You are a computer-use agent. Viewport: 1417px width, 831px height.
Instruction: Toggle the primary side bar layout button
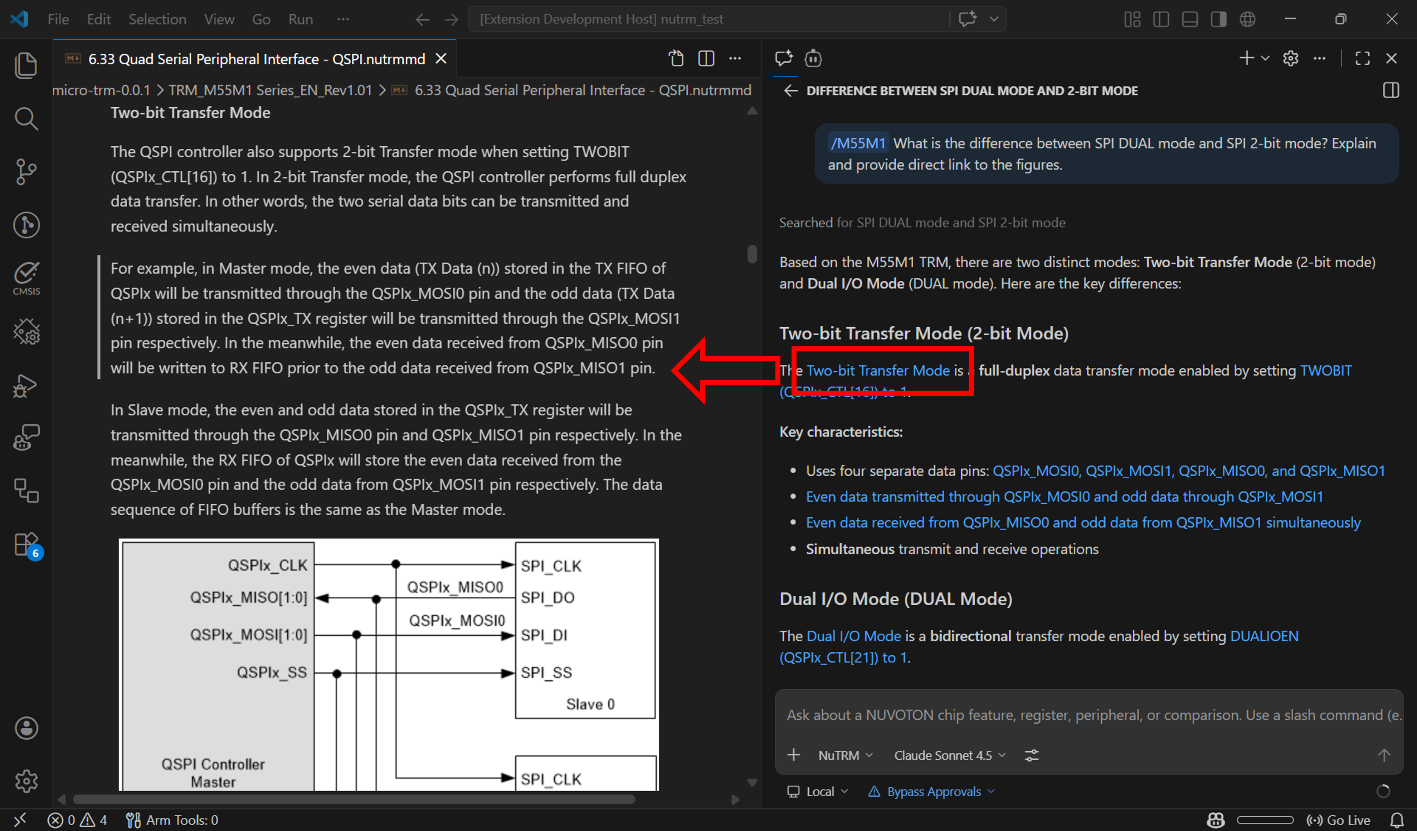pos(1160,19)
